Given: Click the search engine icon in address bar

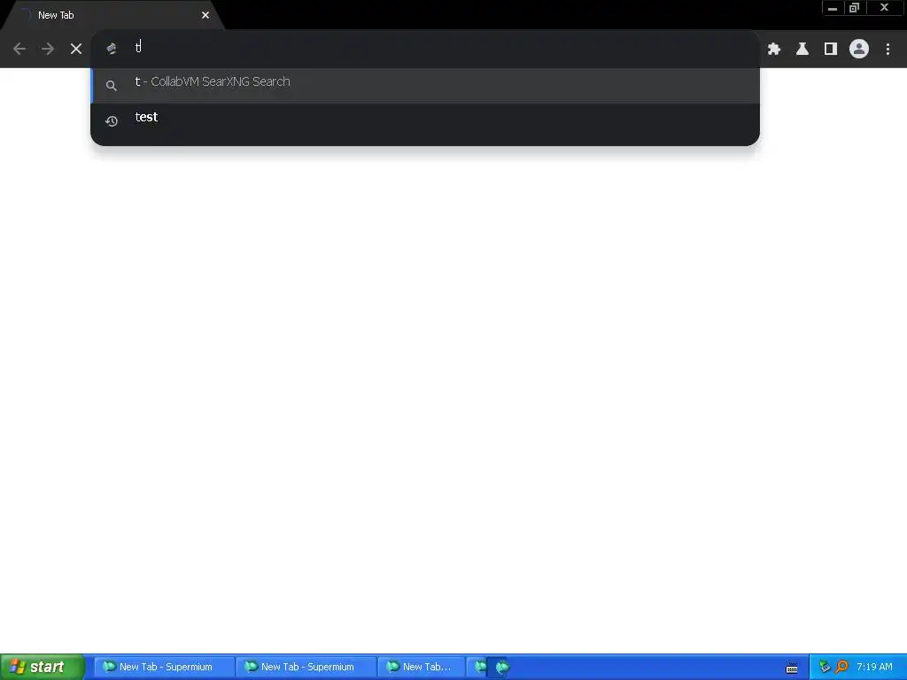Looking at the screenshot, I should 112,50.
